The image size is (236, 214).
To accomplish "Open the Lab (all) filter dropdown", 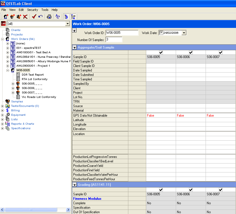I will point(67,24).
